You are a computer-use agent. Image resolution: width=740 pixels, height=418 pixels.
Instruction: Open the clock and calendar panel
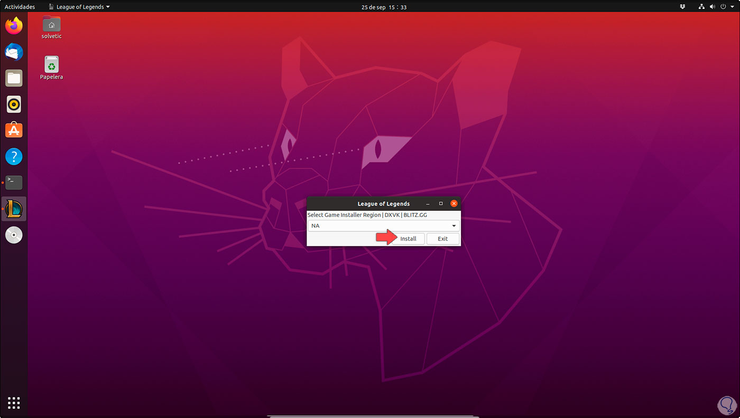384,7
